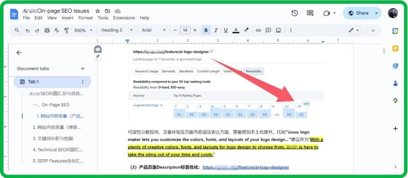Toggle bold formatting
The height and width of the screenshot is (178, 408).
coord(206,30)
